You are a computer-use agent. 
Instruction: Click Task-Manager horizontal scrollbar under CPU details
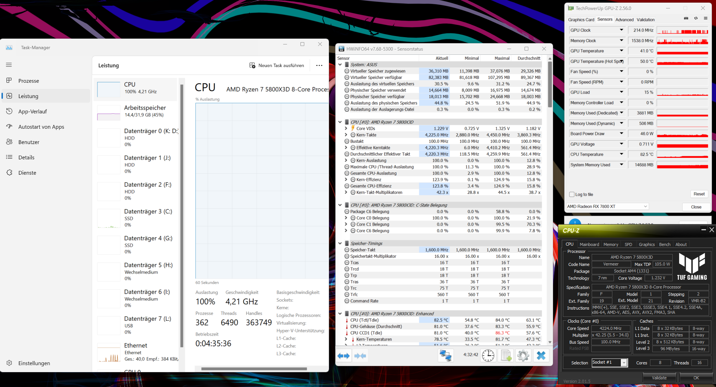[254, 369]
